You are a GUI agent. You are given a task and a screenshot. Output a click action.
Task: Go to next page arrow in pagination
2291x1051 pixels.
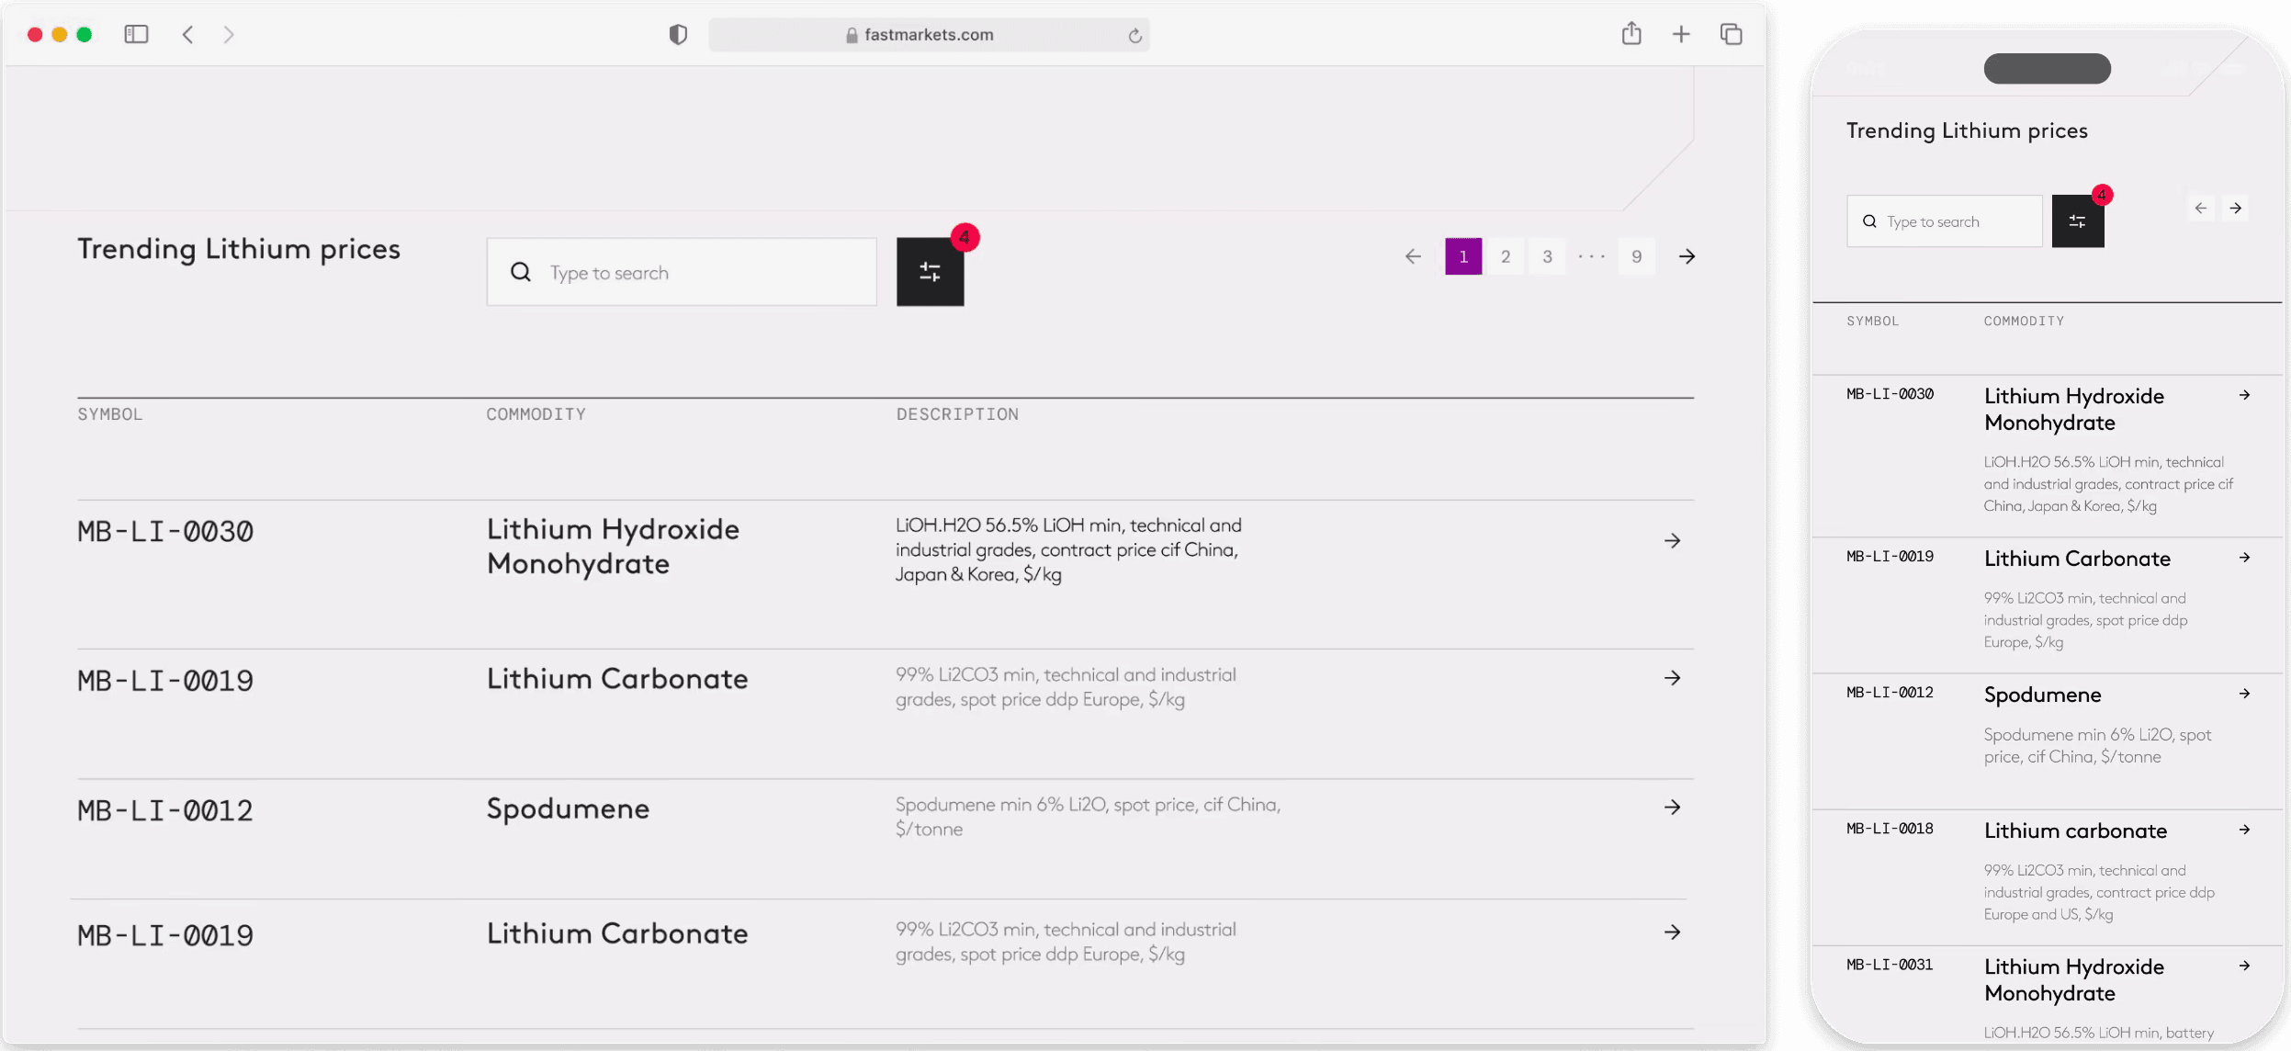point(1687,256)
